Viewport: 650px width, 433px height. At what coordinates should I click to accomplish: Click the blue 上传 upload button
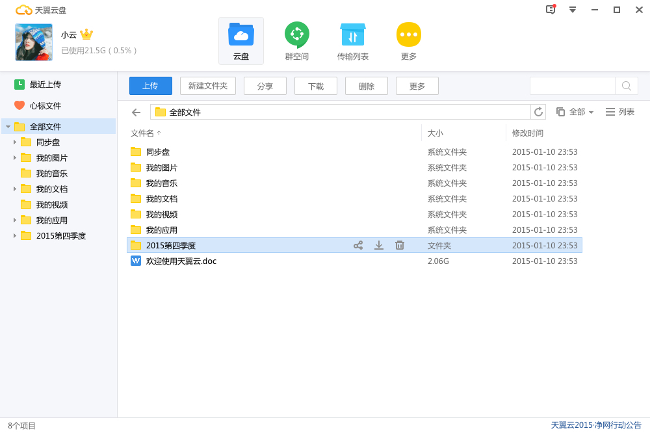pos(150,85)
